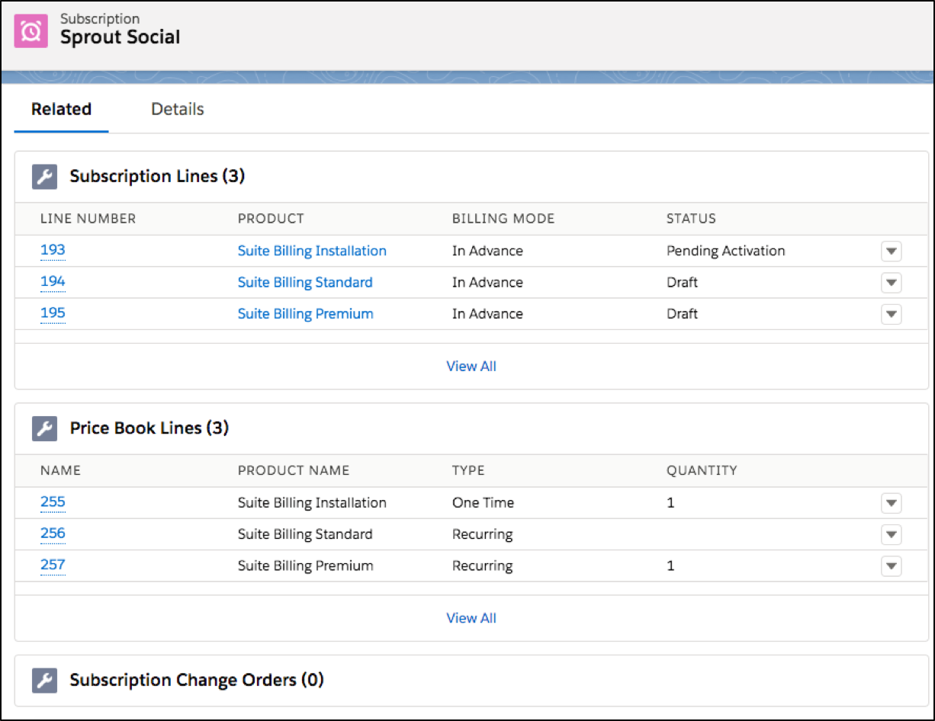935x721 pixels.
Task: Click the Sprout Social record title
Action: (x=120, y=37)
